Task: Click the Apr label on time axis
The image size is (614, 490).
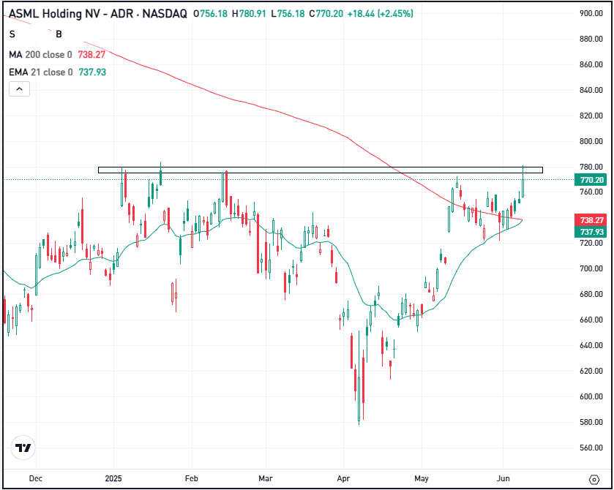Action: coord(343,478)
